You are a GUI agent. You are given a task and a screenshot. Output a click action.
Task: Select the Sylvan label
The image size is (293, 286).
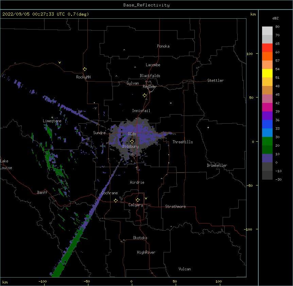pyautogui.click(x=133, y=83)
